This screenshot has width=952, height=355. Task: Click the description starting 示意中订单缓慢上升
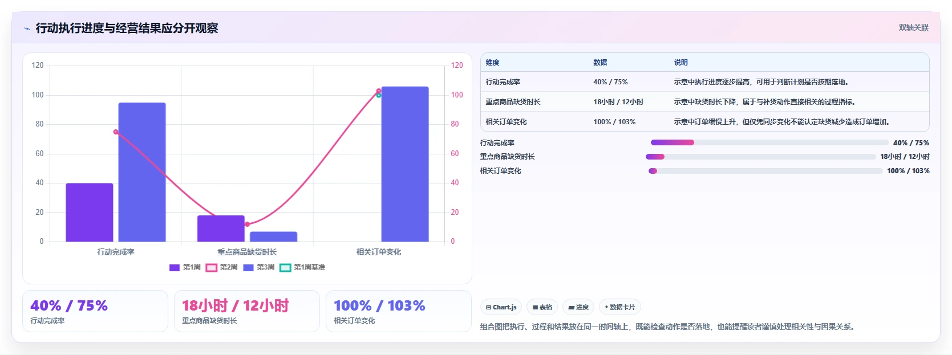pos(783,122)
